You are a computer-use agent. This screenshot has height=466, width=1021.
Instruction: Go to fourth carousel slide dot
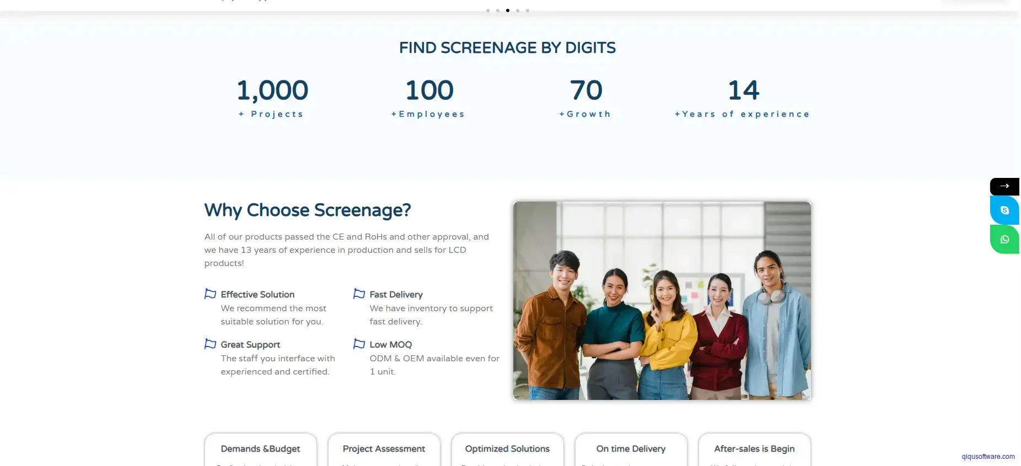tap(518, 10)
